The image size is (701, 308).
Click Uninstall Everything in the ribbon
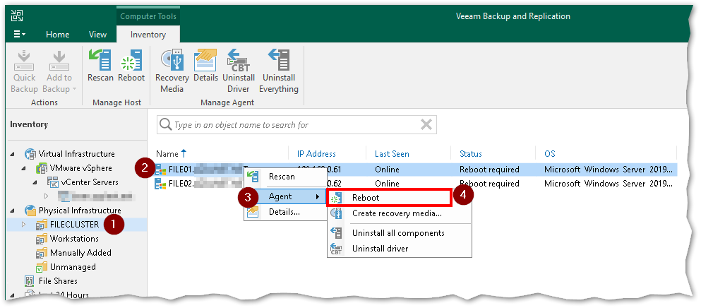click(x=278, y=71)
